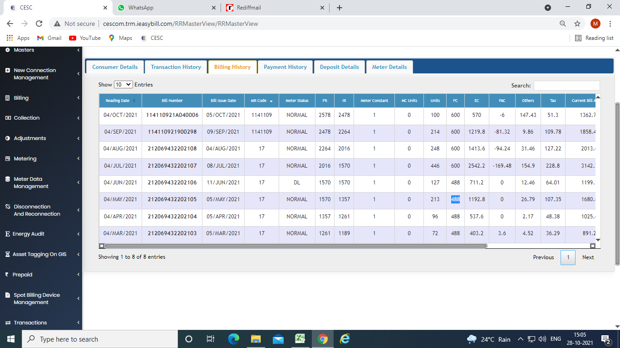Open the Gmail bookmark
The height and width of the screenshot is (348, 620).
[49, 38]
